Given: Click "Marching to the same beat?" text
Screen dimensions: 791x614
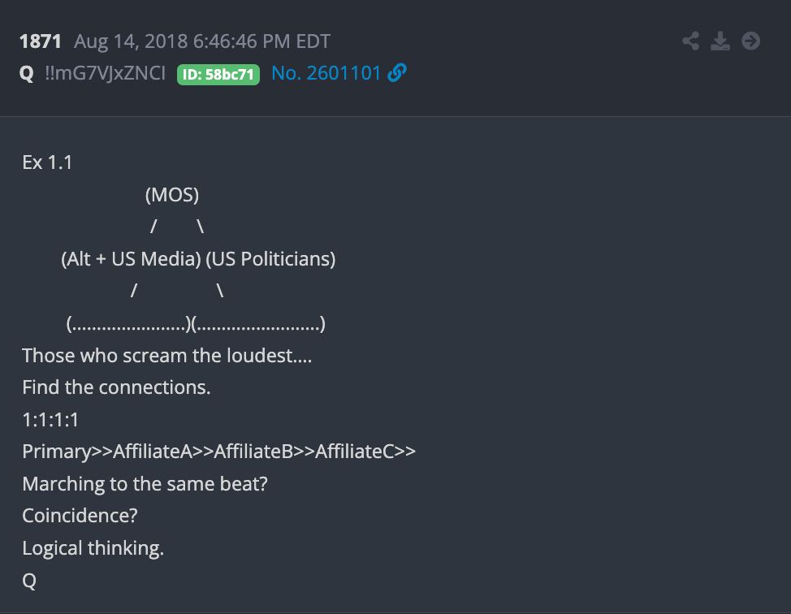Looking at the screenshot, I should pyautogui.click(x=145, y=484).
